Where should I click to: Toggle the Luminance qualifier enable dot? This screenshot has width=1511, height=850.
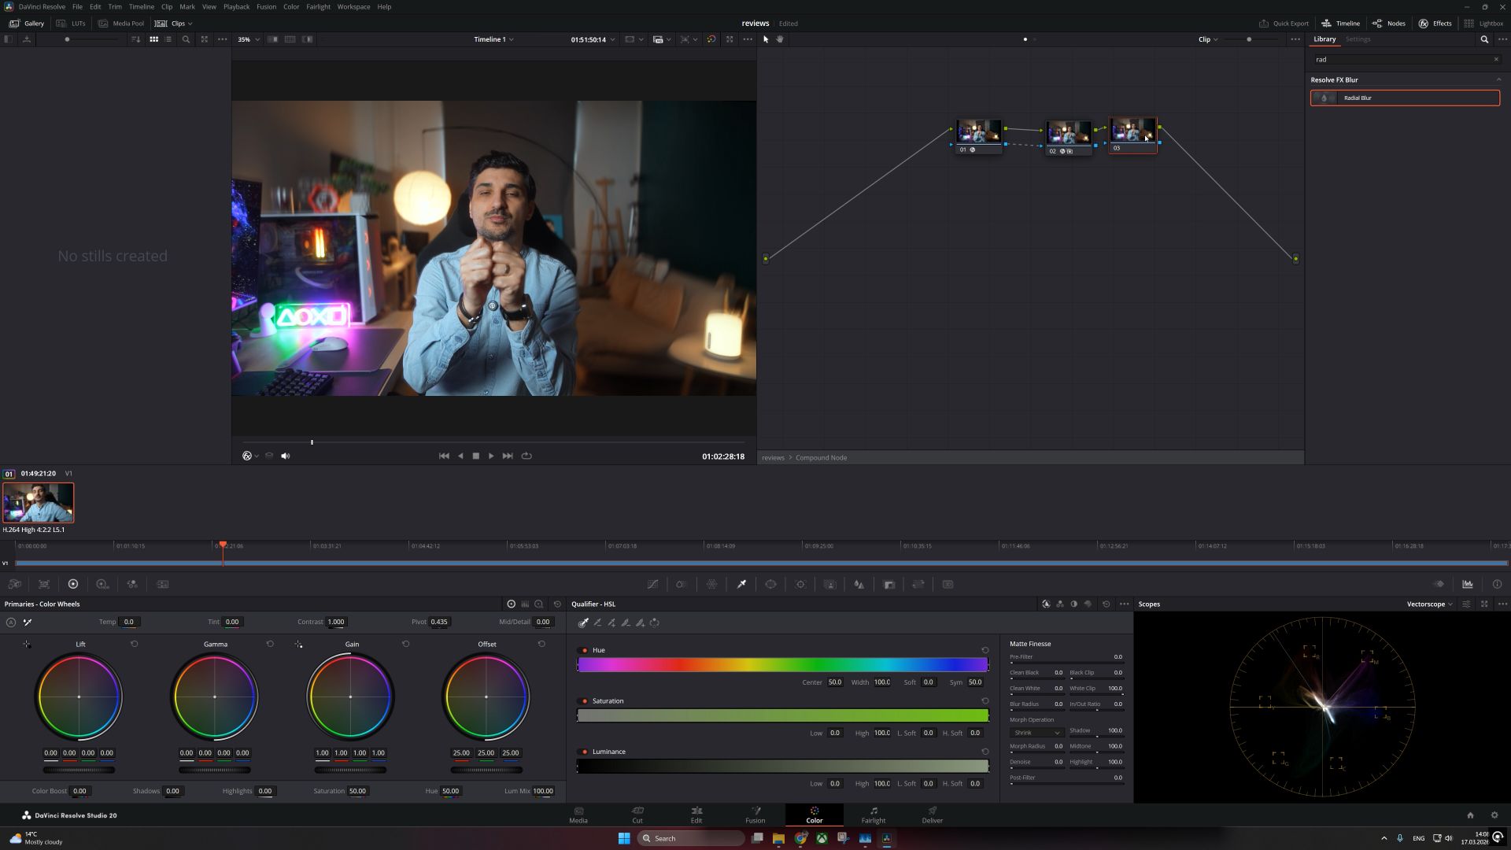click(585, 752)
